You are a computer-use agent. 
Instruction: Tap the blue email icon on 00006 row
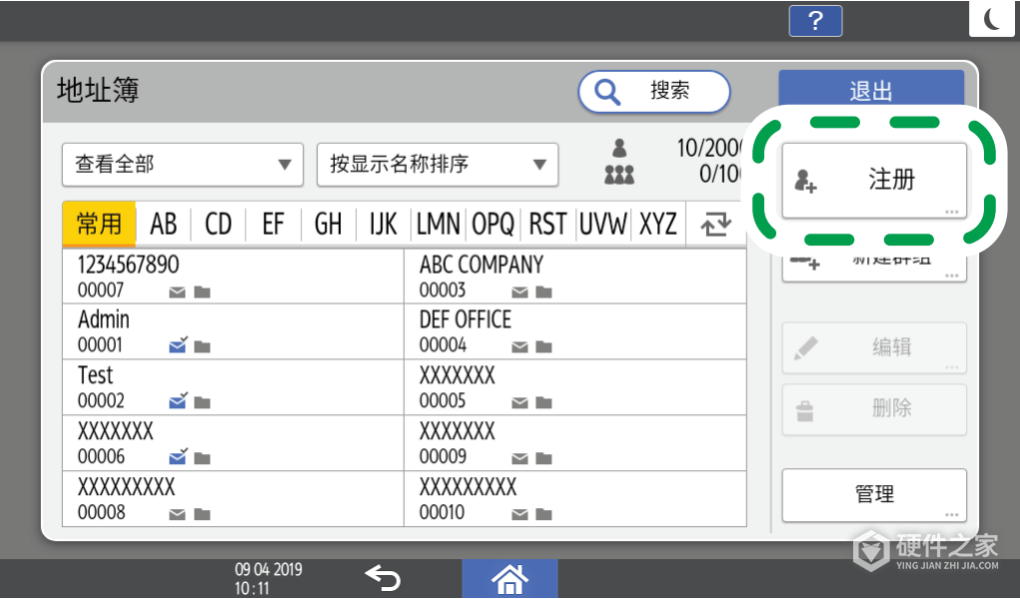[178, 456]
